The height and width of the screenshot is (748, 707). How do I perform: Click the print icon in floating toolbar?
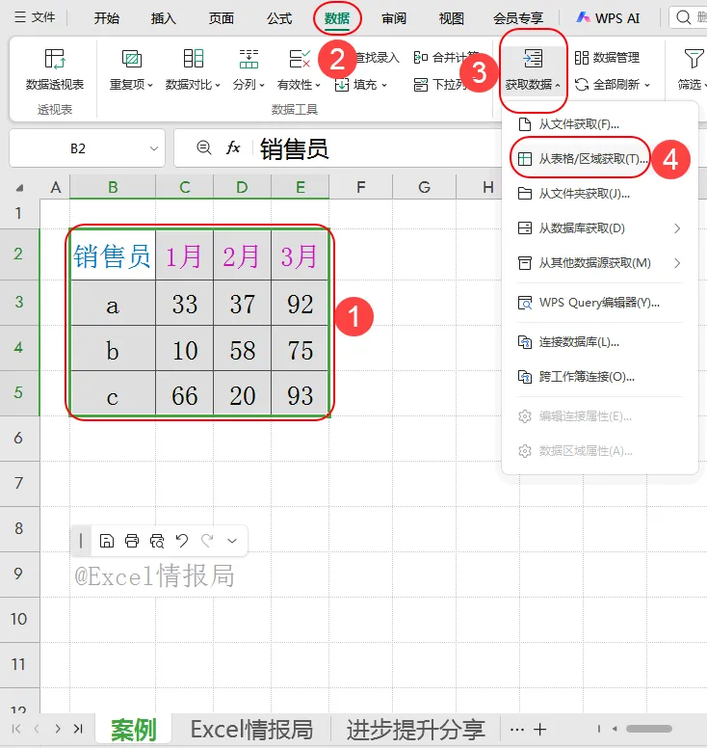132,541
